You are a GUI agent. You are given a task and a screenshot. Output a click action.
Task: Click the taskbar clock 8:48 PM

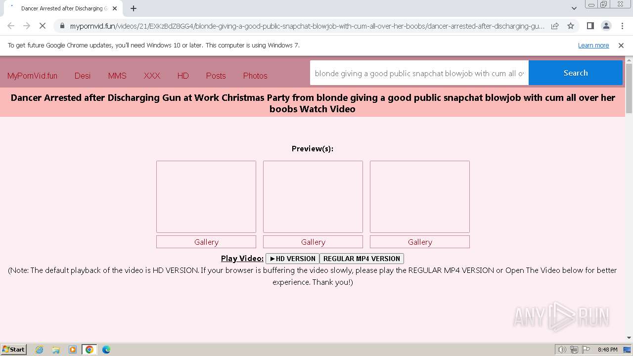tap(607, 350)
